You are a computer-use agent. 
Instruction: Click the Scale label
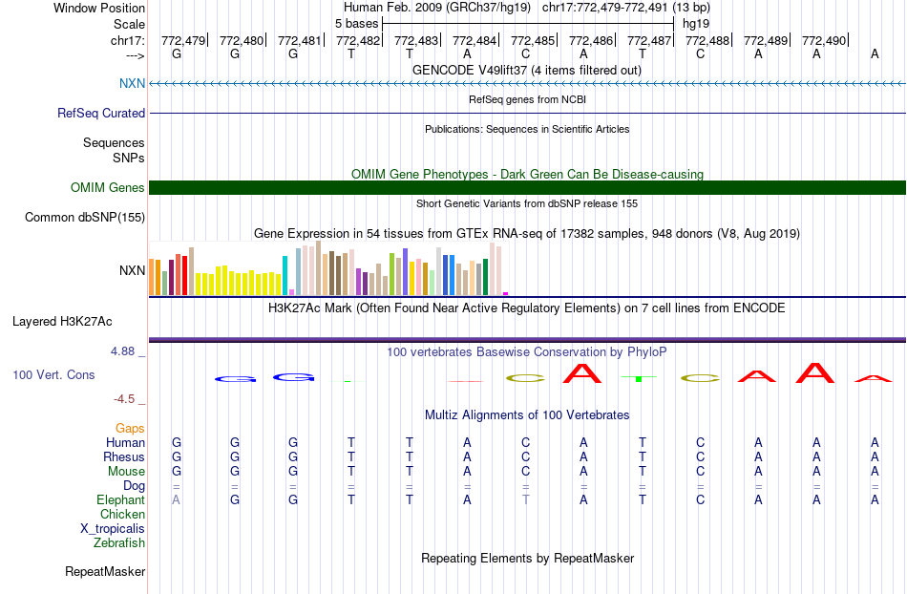click(130, 24)
